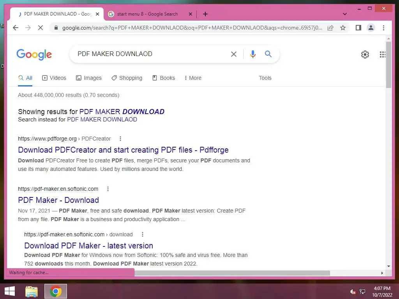This screenshot has height=299, width=399.
Task: Go back to the previous page
Action: (x=16, y=28)
